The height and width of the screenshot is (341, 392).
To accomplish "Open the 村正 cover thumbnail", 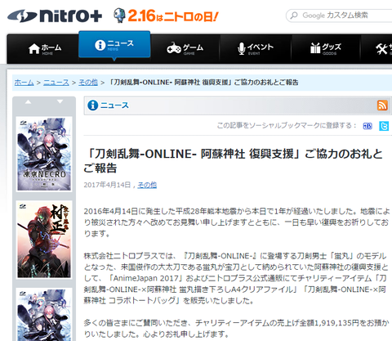I will point(44,240).
